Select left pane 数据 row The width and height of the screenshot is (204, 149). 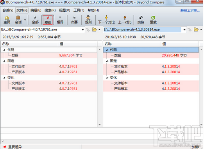click(x=49, y=55)
